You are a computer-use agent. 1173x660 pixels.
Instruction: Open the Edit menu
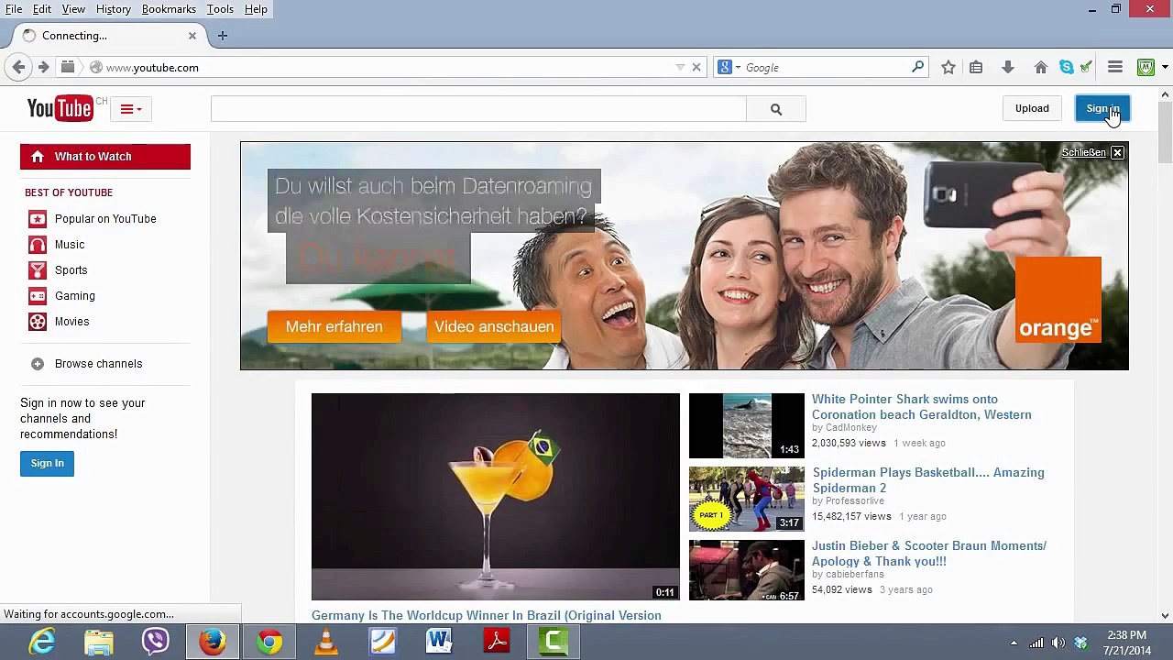[42, 9]
